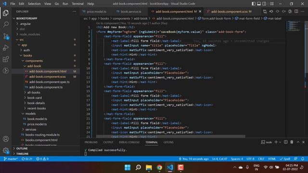Click master branch in status bar

pyautogui.click(x=11, y=159)
